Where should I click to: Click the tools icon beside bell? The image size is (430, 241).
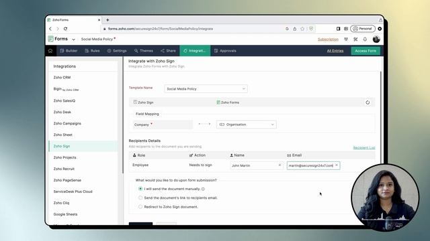click(x=355, y=39)
